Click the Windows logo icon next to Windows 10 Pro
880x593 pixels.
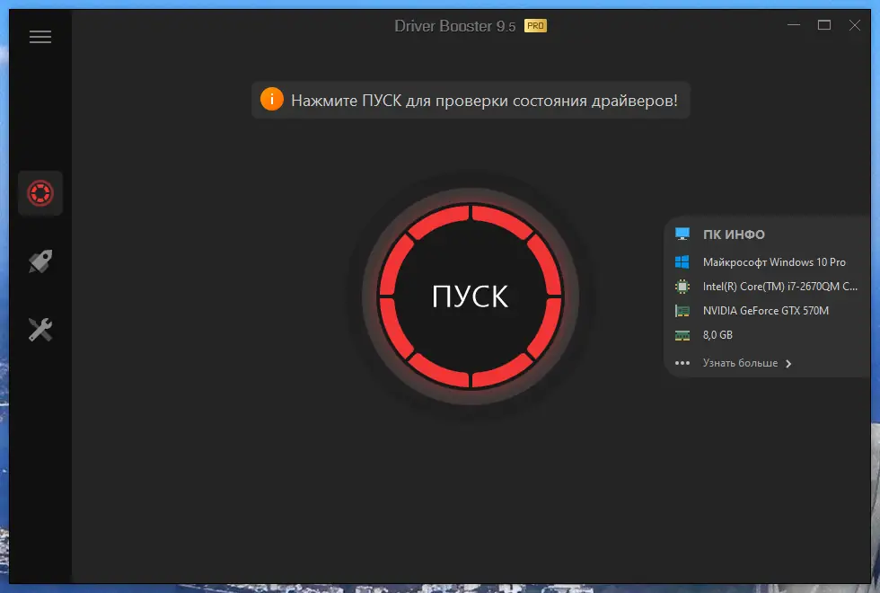point(683,261)
